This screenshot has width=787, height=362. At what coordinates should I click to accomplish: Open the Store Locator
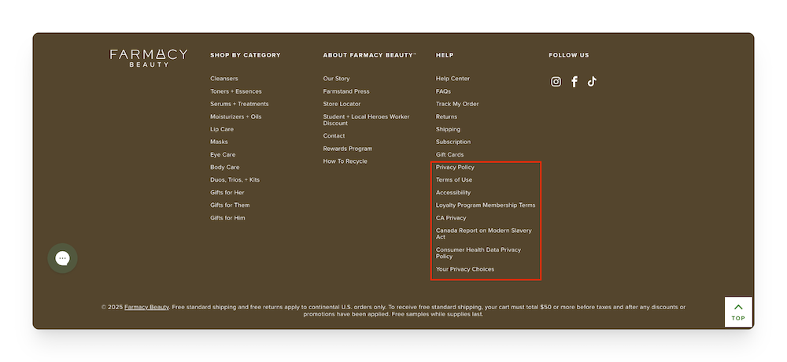pos(342,104)
